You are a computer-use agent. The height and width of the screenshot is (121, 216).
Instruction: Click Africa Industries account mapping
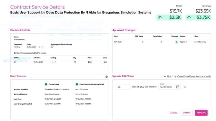(82, 89)
